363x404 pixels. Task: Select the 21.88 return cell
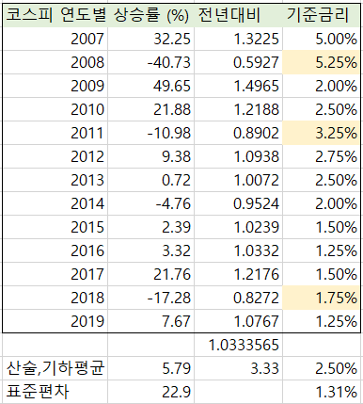click(150, 109)
